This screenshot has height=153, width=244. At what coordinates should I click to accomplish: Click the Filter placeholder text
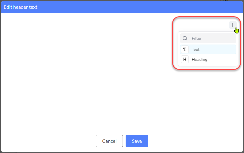[x=197, y=38]
